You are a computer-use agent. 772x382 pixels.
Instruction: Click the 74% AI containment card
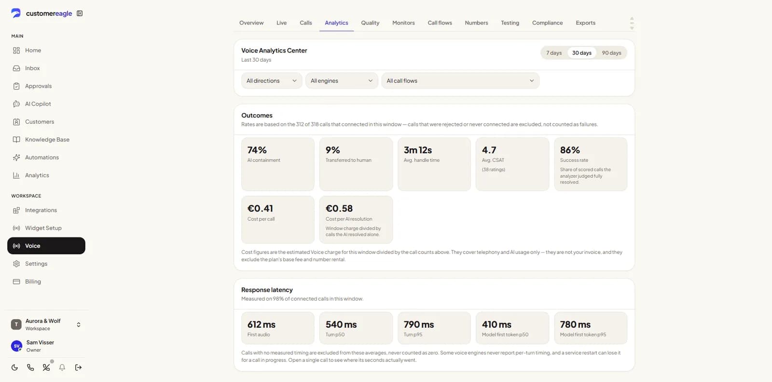click(278, 164)
